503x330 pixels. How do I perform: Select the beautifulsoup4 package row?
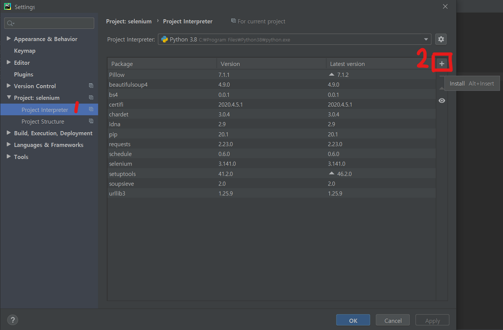pos(272,84)
